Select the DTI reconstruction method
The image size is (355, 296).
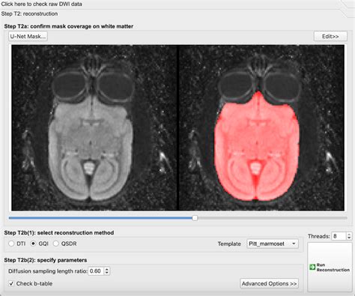(11, 244)
